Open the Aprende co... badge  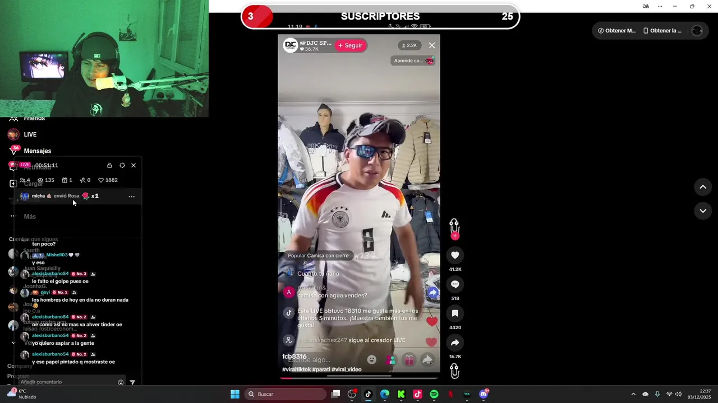click(413, 60)
